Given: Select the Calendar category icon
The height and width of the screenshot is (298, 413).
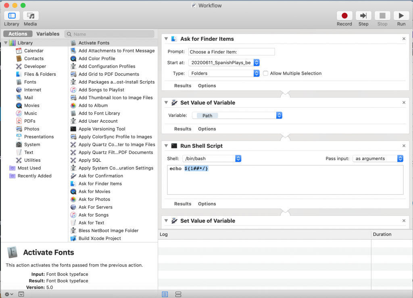Looking at the screenshot, I should (19, 51).
